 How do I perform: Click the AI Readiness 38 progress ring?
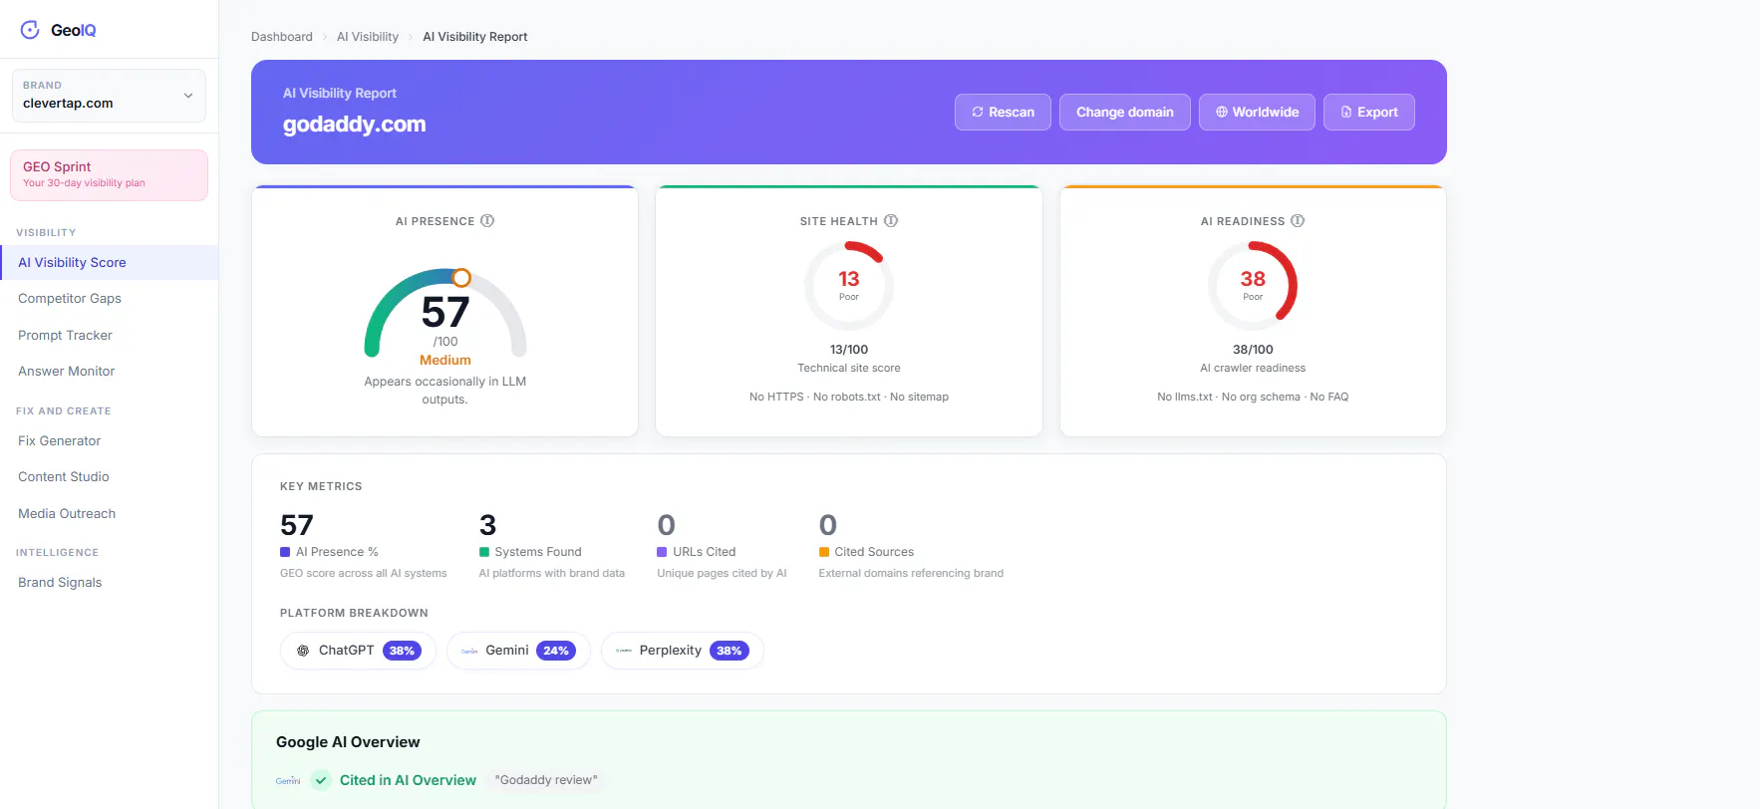pyautogui.click(x=1253, y=286)
